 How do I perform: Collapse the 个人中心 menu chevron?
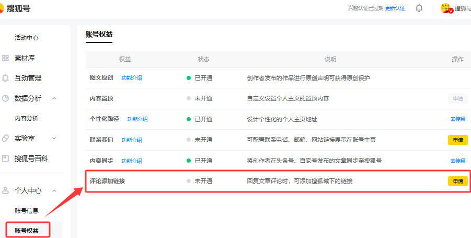pos(54,190)
